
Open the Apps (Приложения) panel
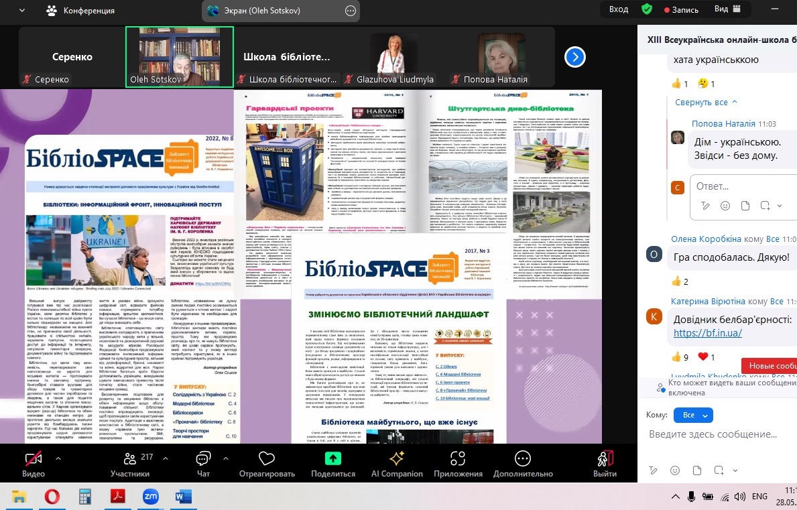click(458, 459)
